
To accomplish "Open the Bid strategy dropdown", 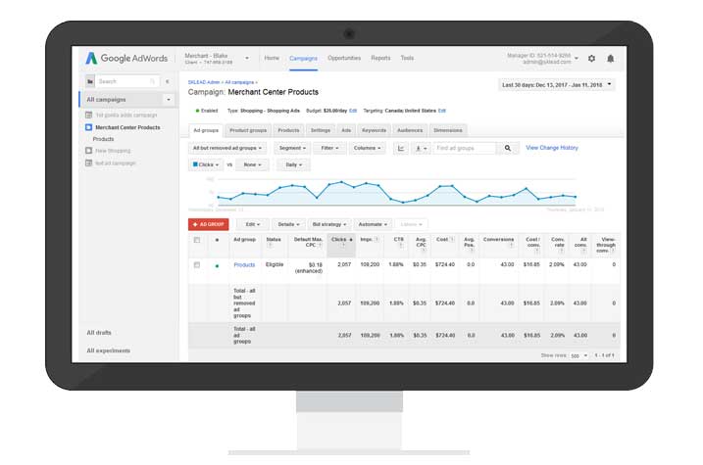I will tap(329, 224).
